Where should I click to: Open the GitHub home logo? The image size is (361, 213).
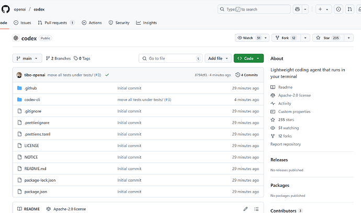coord(6,9)
